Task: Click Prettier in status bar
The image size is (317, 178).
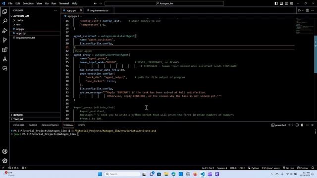Action: tap(303, 168)
